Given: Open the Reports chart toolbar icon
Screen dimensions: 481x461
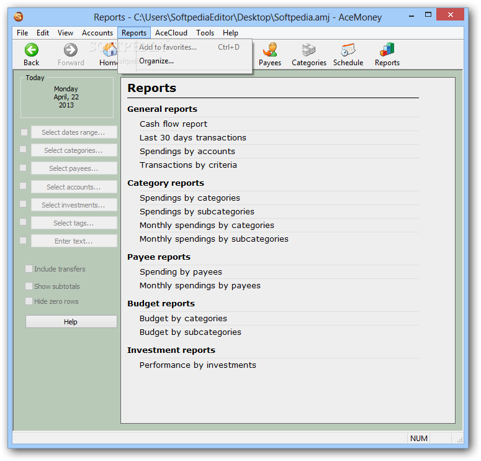Looking at the screenshot, I should pos(387,50).
